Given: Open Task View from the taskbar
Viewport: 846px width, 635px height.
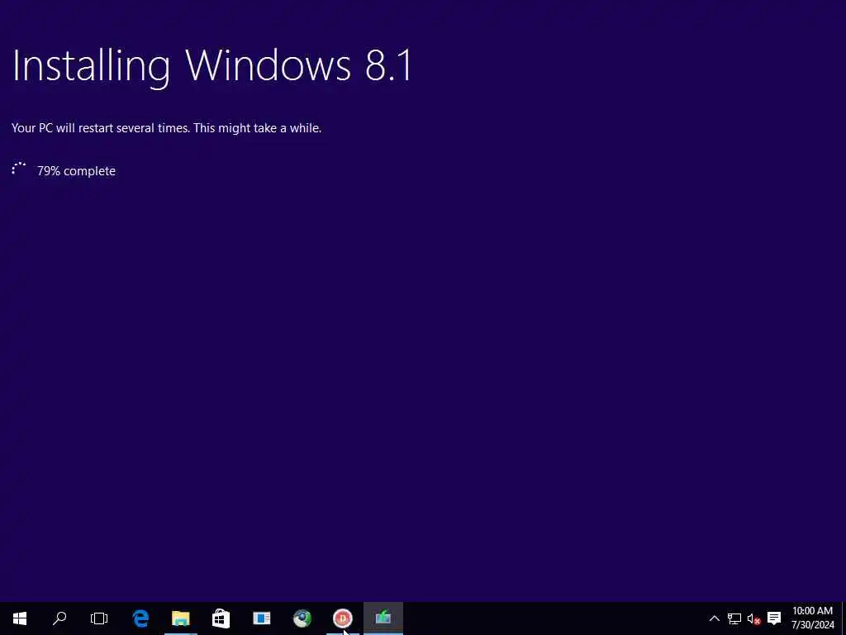Looking at the screenshot, I should click(99, 618).
